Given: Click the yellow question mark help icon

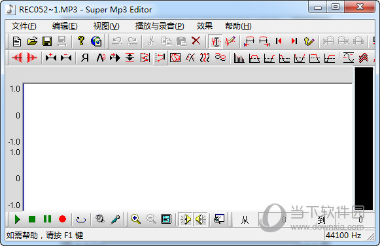Looking at the screenshot, I should (x=81, y=41).
